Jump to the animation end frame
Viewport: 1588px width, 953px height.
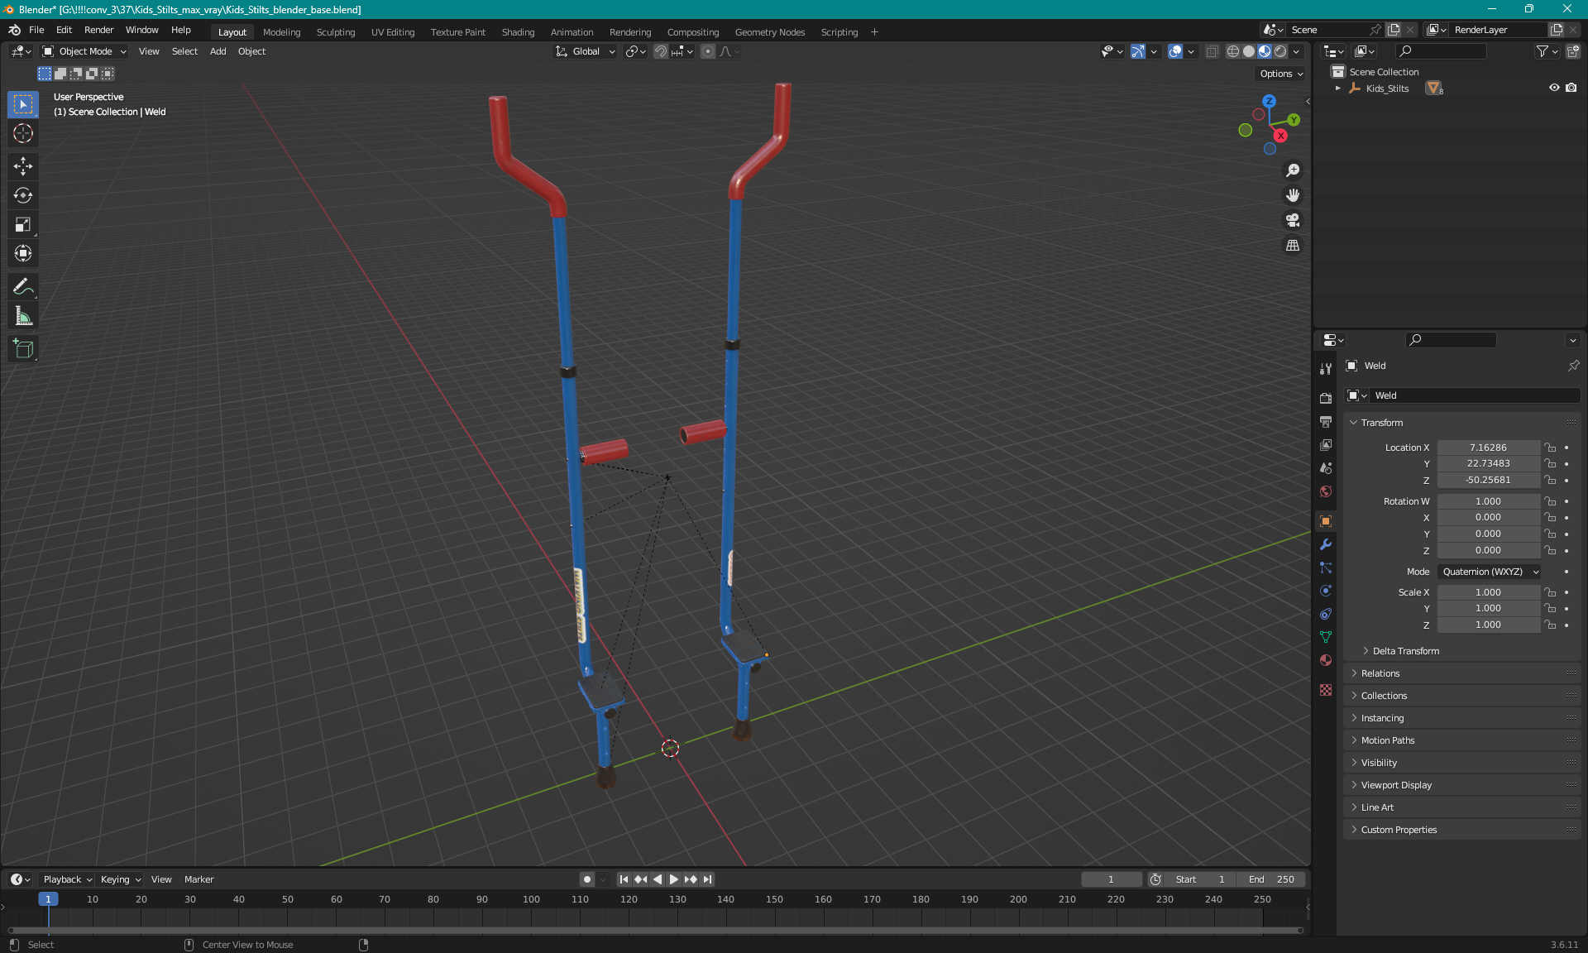click(707, 879)
